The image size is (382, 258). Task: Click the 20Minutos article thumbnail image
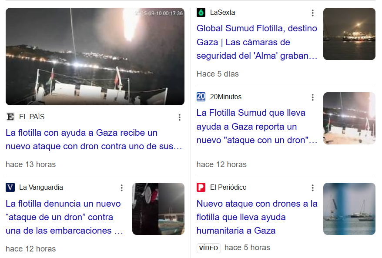pyautogui.click(x=349, y=118)
